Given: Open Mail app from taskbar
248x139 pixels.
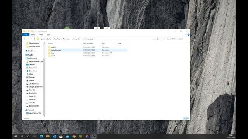Looking at the screenshot, I should pyautogui.click(x=67, y=136).
